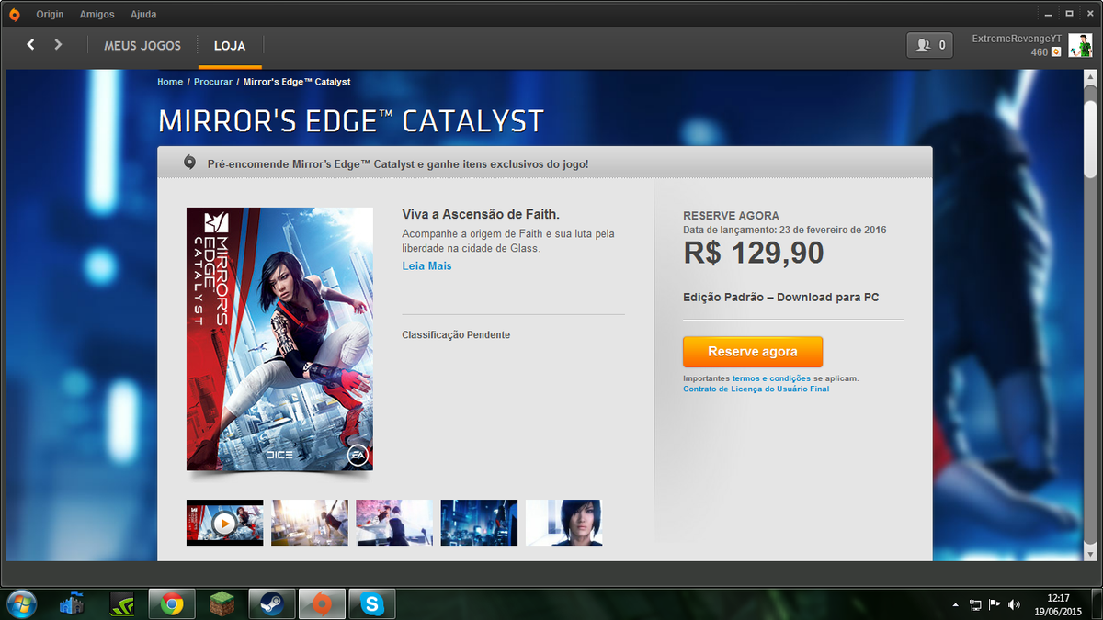Screen dimensions: 1103x620
Task: Click the ExtremeRevengeYT username
Action: tap(1017, 39)
